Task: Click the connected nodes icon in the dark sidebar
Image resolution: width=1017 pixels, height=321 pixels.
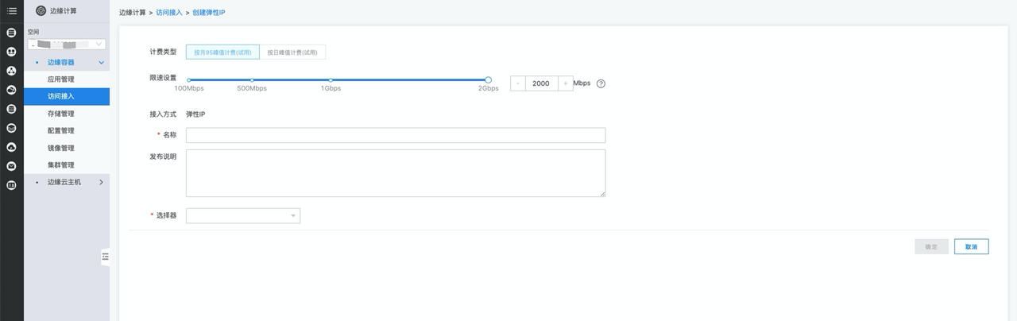Action: pyautogui.click(x=11, y=71)
